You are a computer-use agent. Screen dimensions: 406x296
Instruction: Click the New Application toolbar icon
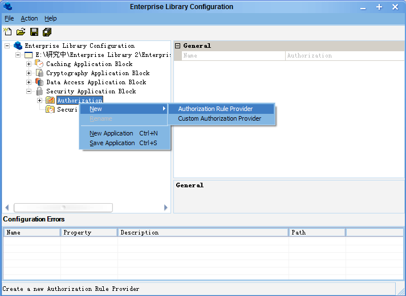tap(7, 32)
